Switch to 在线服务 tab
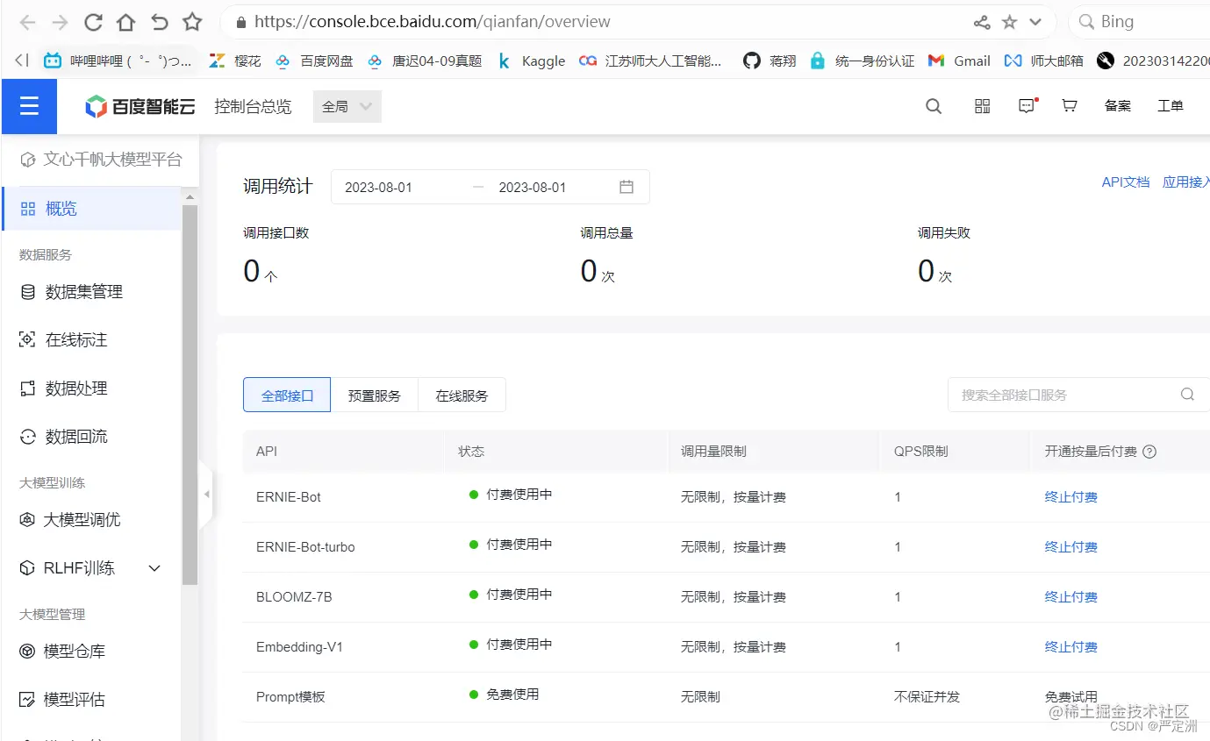This screenshot has width=1210, height=741. [462, 395]
